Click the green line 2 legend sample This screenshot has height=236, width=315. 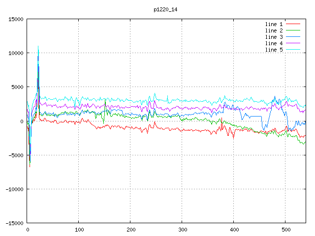293,30
